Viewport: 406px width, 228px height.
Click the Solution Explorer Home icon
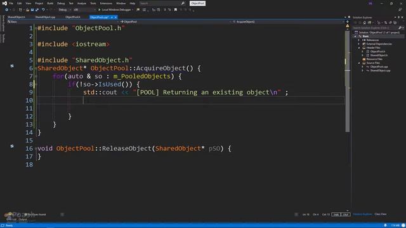[365, 23]
